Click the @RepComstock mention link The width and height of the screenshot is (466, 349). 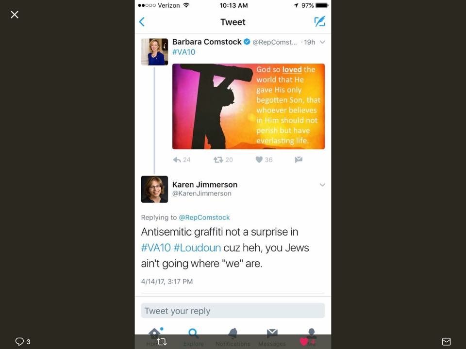[x=204, y=218]
